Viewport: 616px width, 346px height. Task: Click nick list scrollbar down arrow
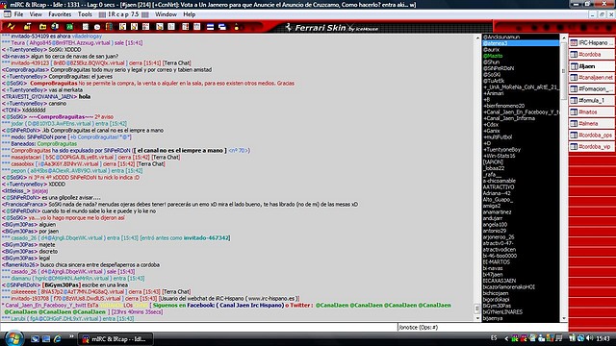click(564, 318)
